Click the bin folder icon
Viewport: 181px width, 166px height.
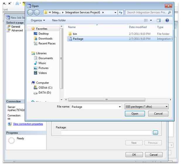(70, 34)
